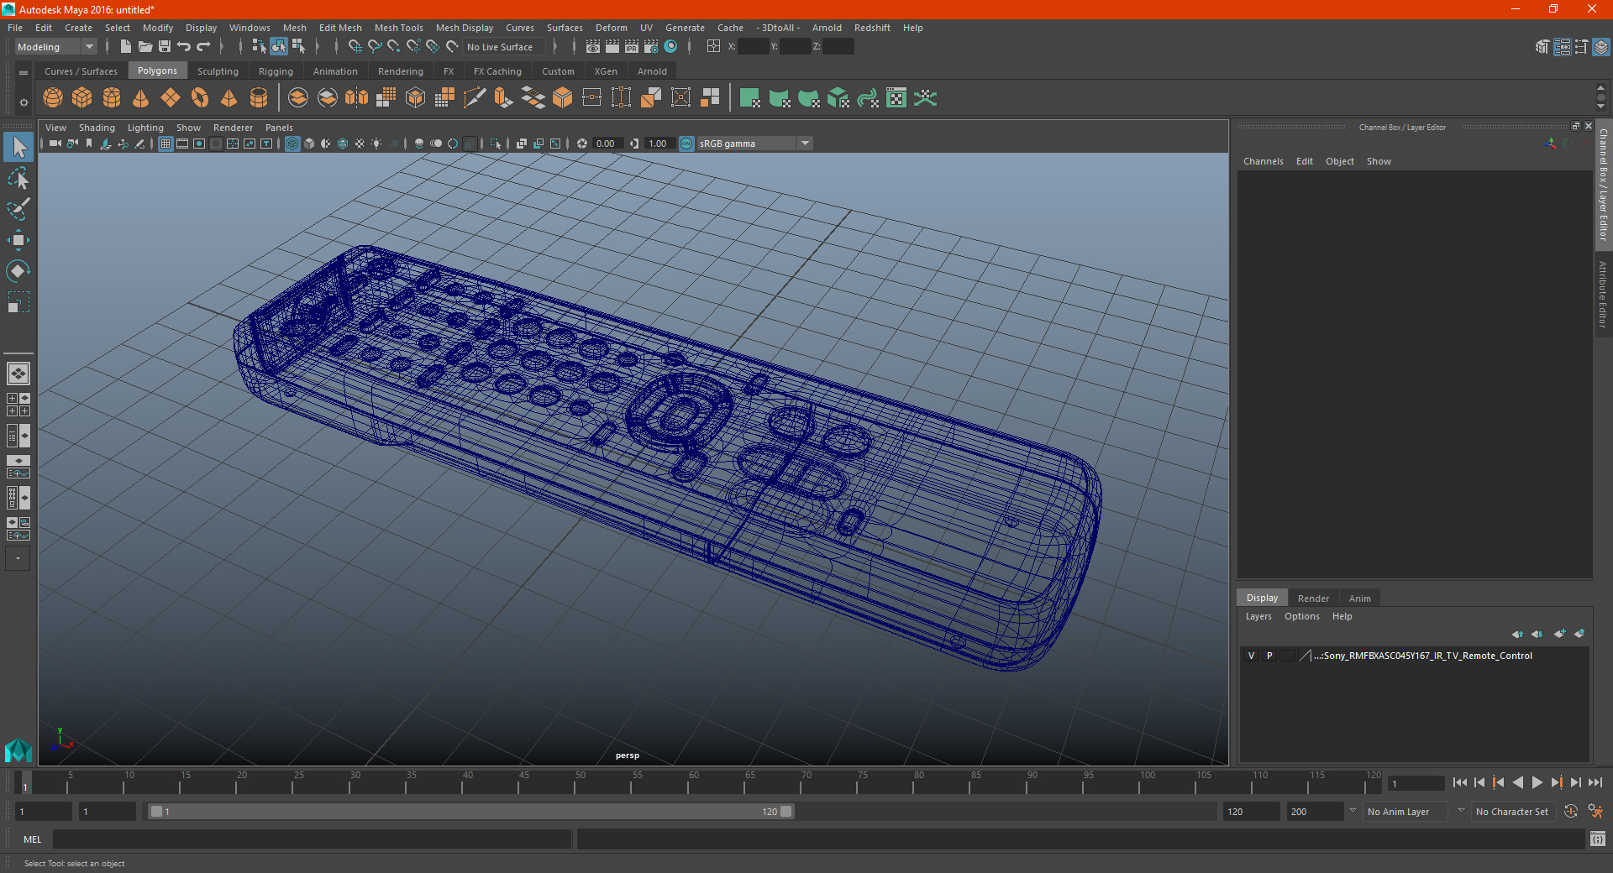The image size is (1613, 873).
Task: Switch to single perspective view layout
Action: (18, 373)
